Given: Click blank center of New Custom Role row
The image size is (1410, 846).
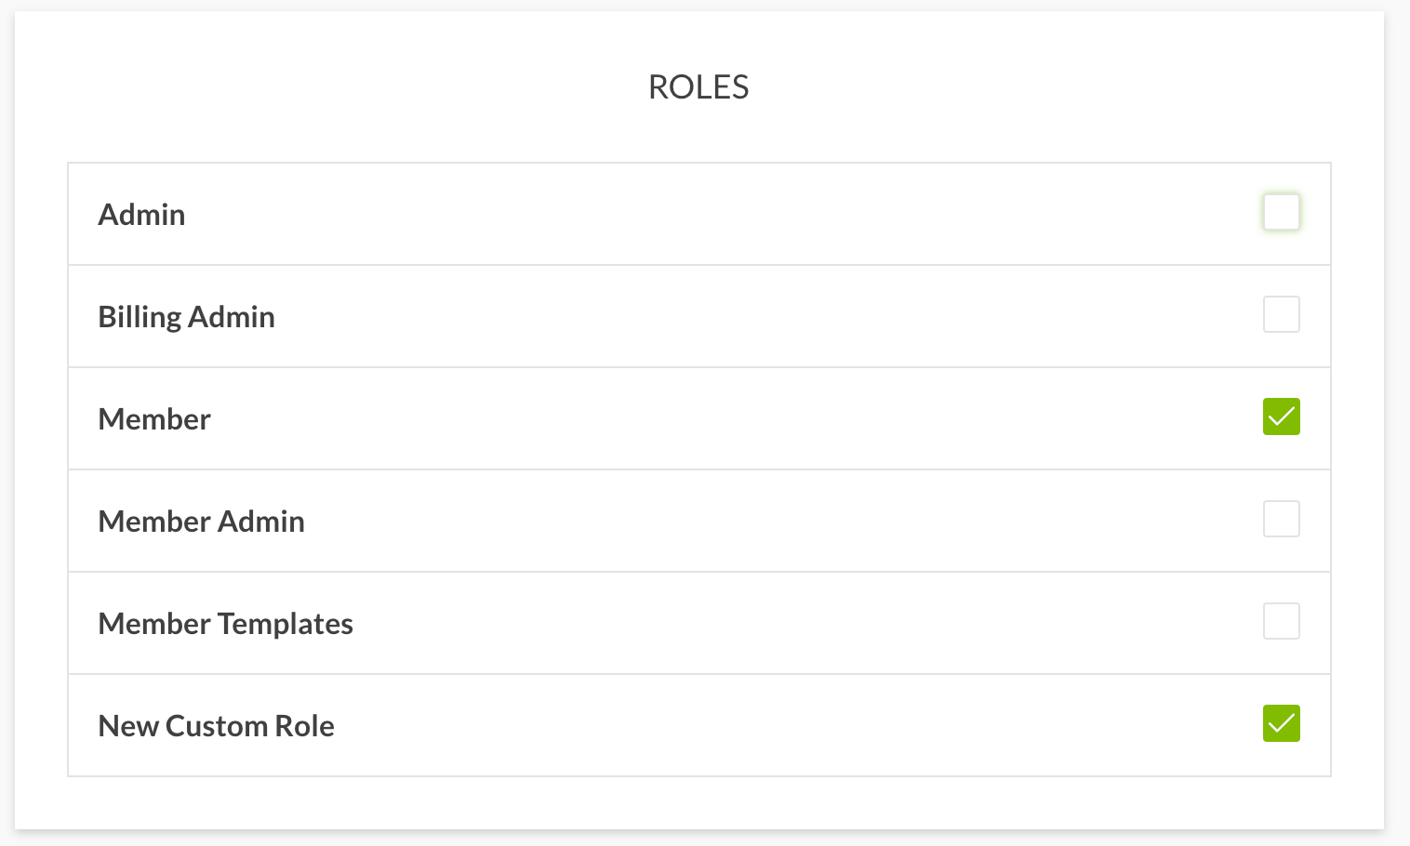Looking at the screenshot, I should (698, 726).
